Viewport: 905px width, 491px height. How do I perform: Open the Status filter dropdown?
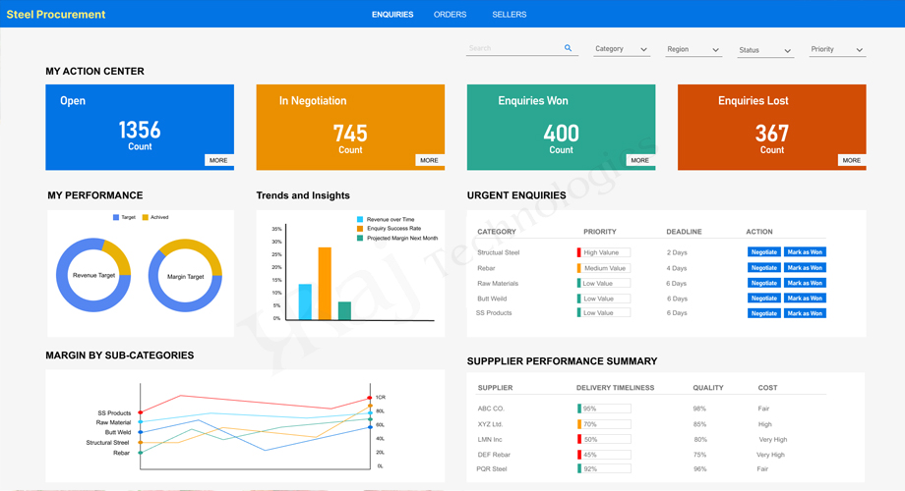click(x=765, y=50)
